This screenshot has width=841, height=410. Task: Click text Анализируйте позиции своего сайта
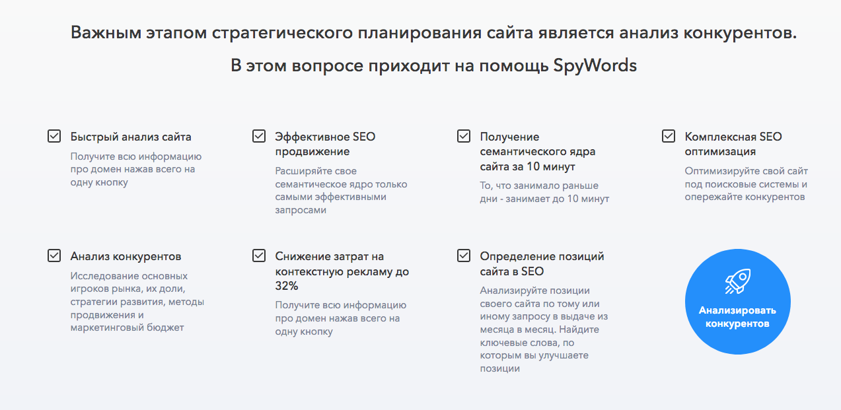pos(544,329)
